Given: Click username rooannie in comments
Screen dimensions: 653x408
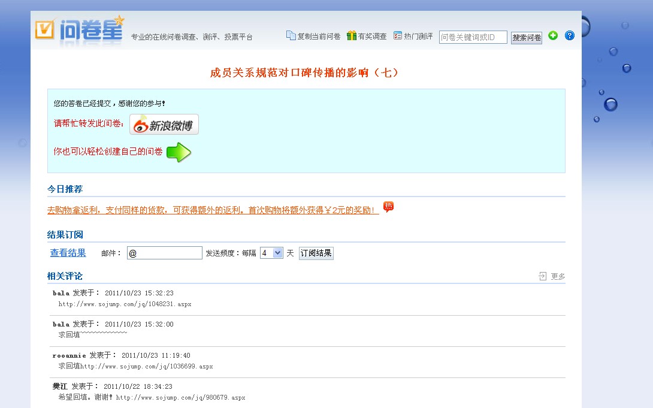Looking at the screenshot, I should pyautogui.click(x=69, y=355).
